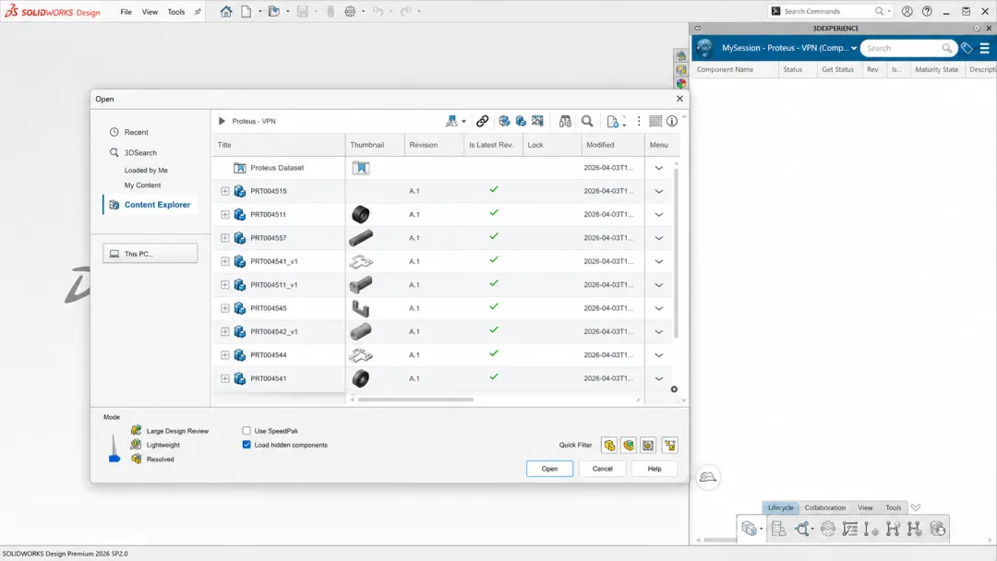Image resolution: width=997 pixels, height=561 pixels.
Task: Open the 3DSearch section
Action: pyautogui.click(x=140, y=152)
